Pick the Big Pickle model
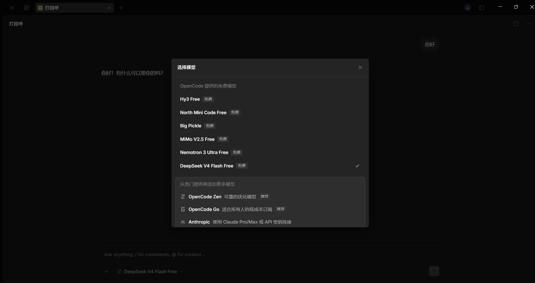Screen dimensions: 535x283 (x=270, y=126)
